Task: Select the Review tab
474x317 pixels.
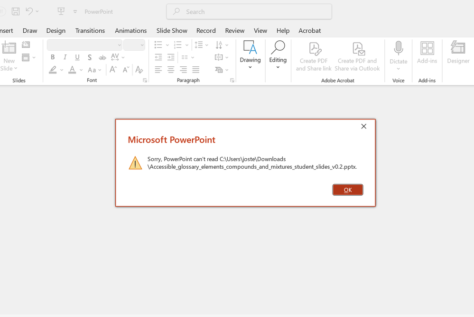Action: point(235,30)
